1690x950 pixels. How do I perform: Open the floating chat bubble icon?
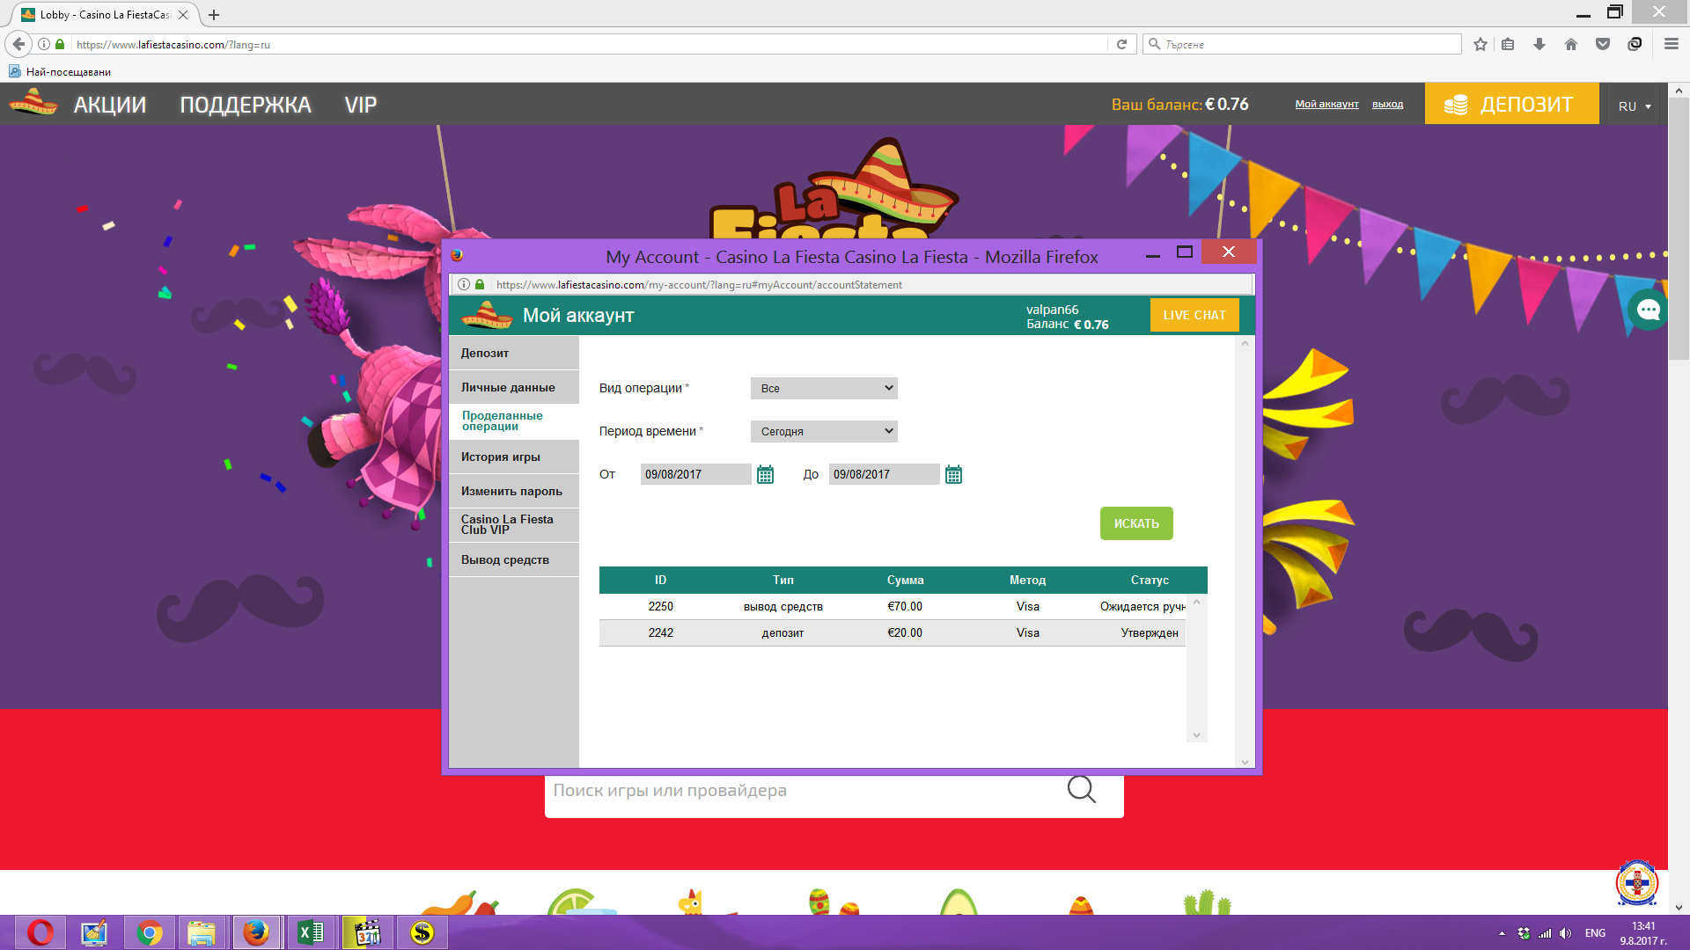(x=1648, y=310)
